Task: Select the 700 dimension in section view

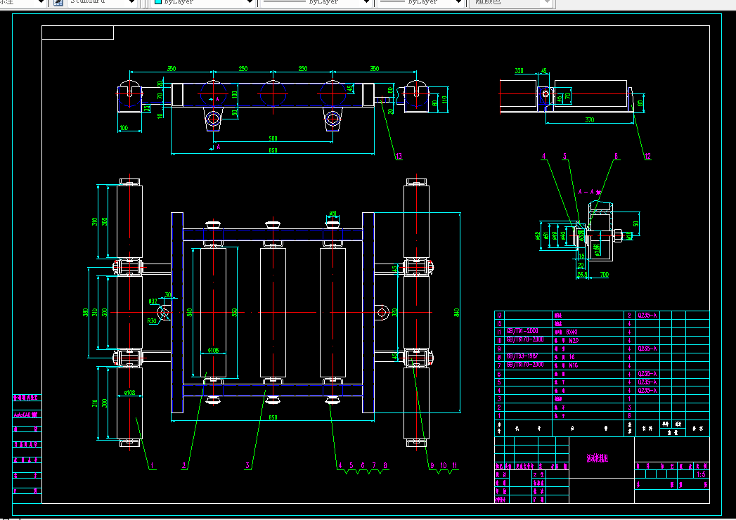Action: pyautogui.click(x=604, y=275)
